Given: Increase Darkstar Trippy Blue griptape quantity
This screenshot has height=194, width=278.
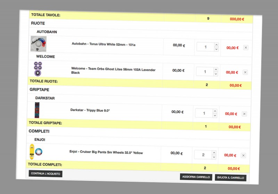Looking at the screenshot, I should pos(215,111).
